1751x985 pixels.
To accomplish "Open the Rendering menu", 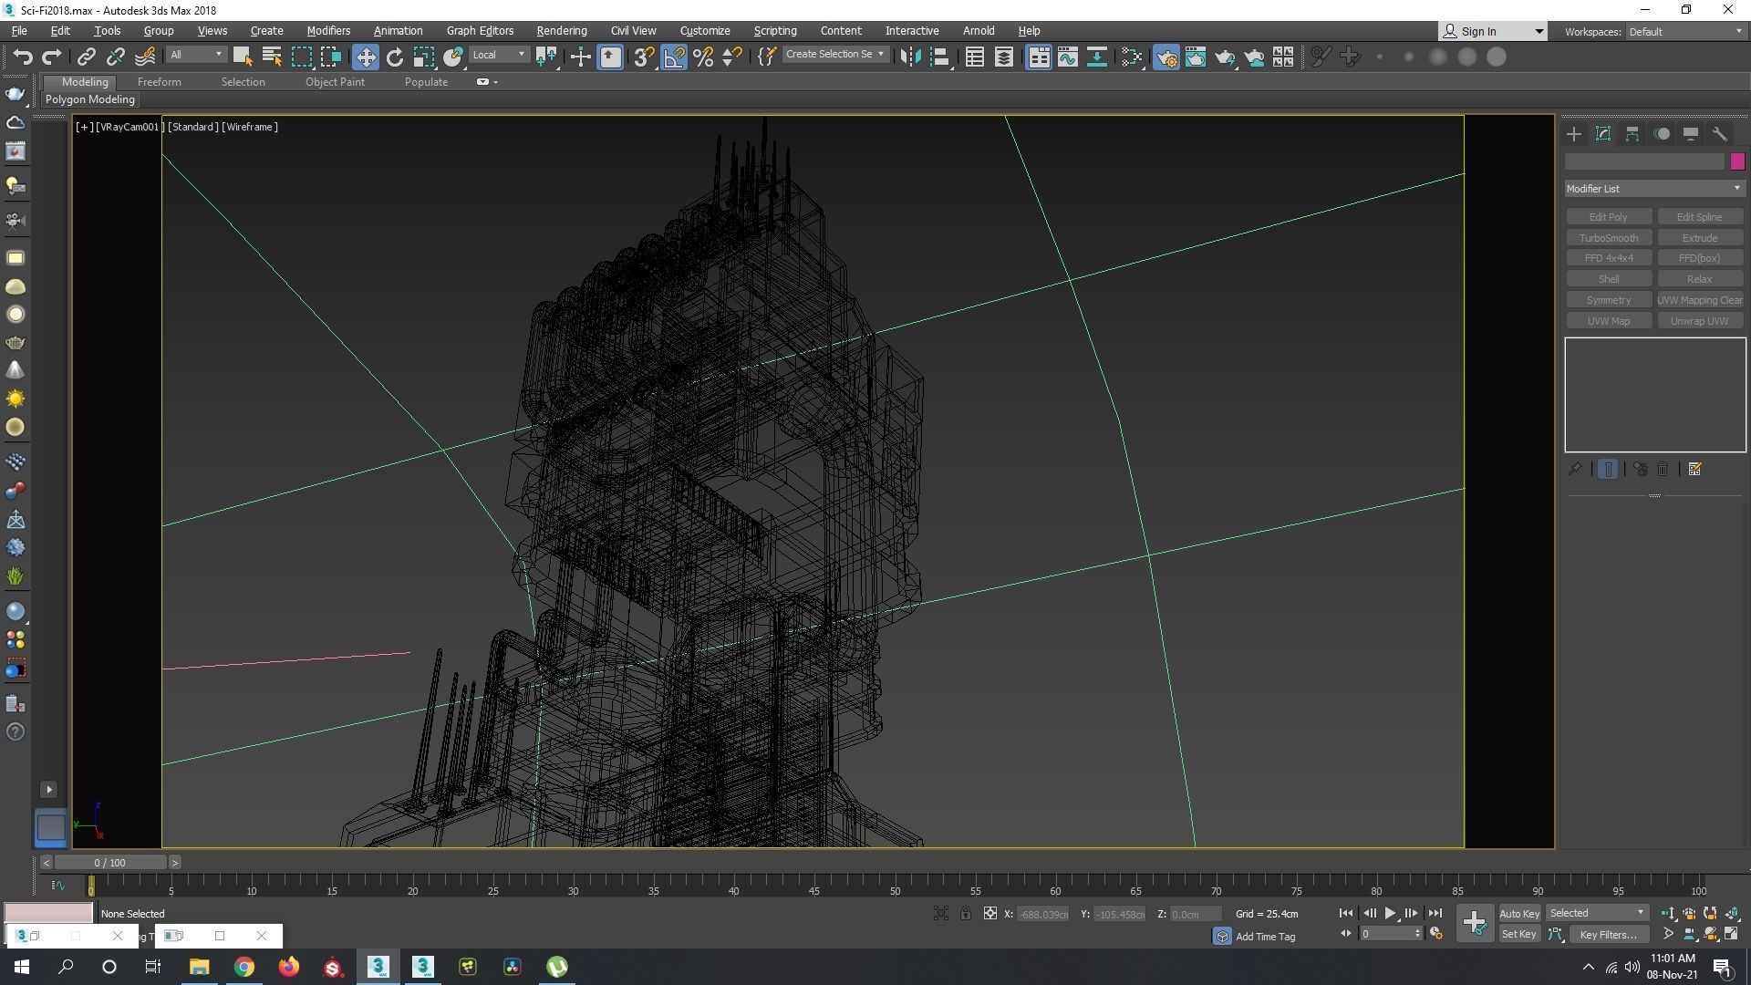I will pos(561,31).
